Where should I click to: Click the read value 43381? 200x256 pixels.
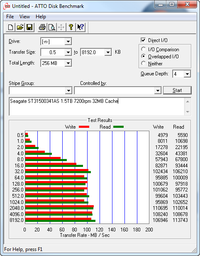(181, 154)
